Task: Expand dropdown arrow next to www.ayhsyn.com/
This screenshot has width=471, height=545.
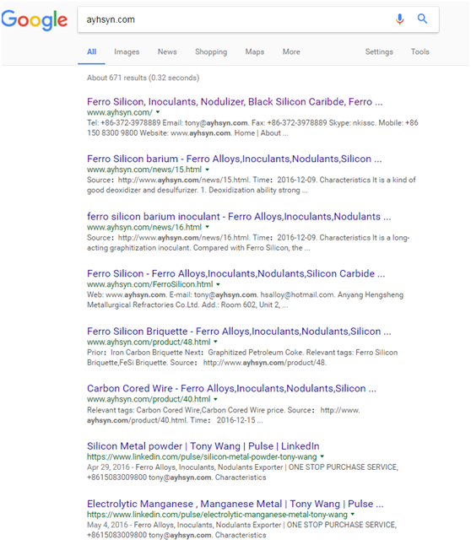Action: [x=158, y=112]
